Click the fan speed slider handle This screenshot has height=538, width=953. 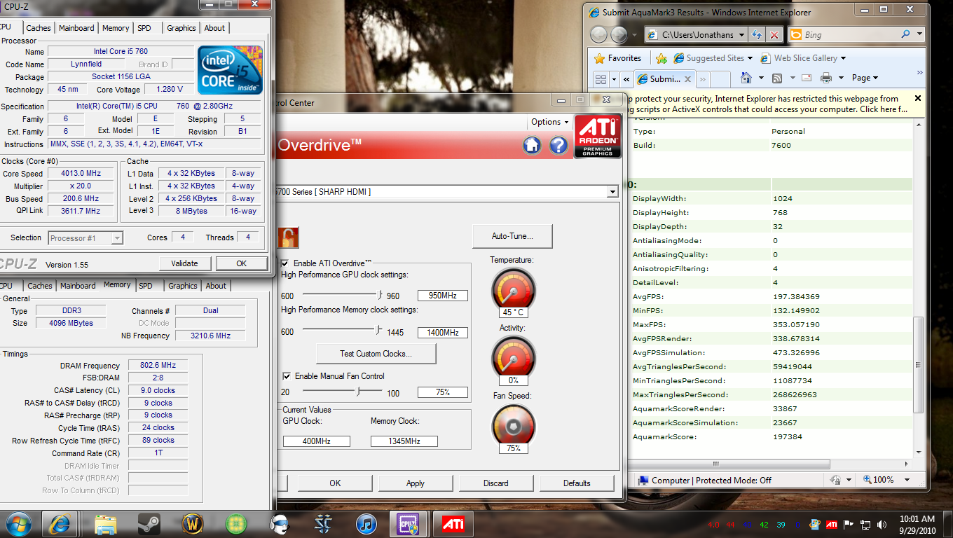359,392
